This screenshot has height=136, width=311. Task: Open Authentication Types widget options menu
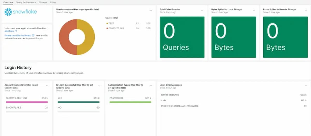151,86
